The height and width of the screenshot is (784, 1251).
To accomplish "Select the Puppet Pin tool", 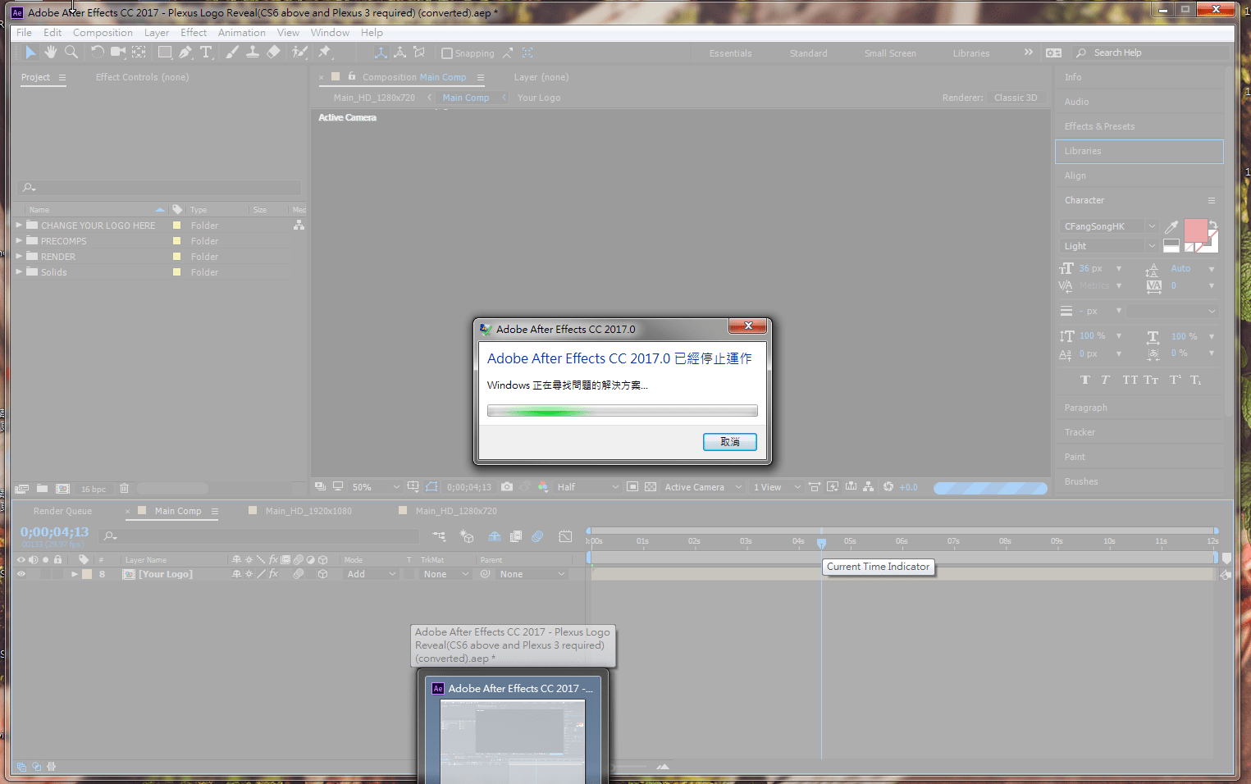I will [325, 52].
